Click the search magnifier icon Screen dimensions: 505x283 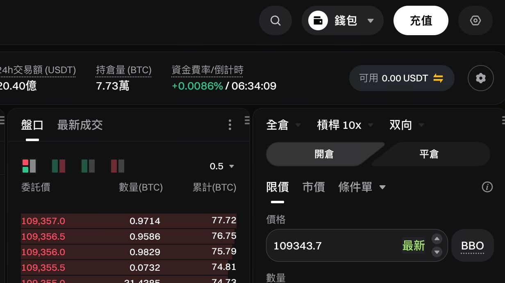[x=275, y=20]
